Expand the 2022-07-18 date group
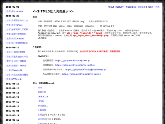Screen dimensions: 165x124 tap(13, 88)
